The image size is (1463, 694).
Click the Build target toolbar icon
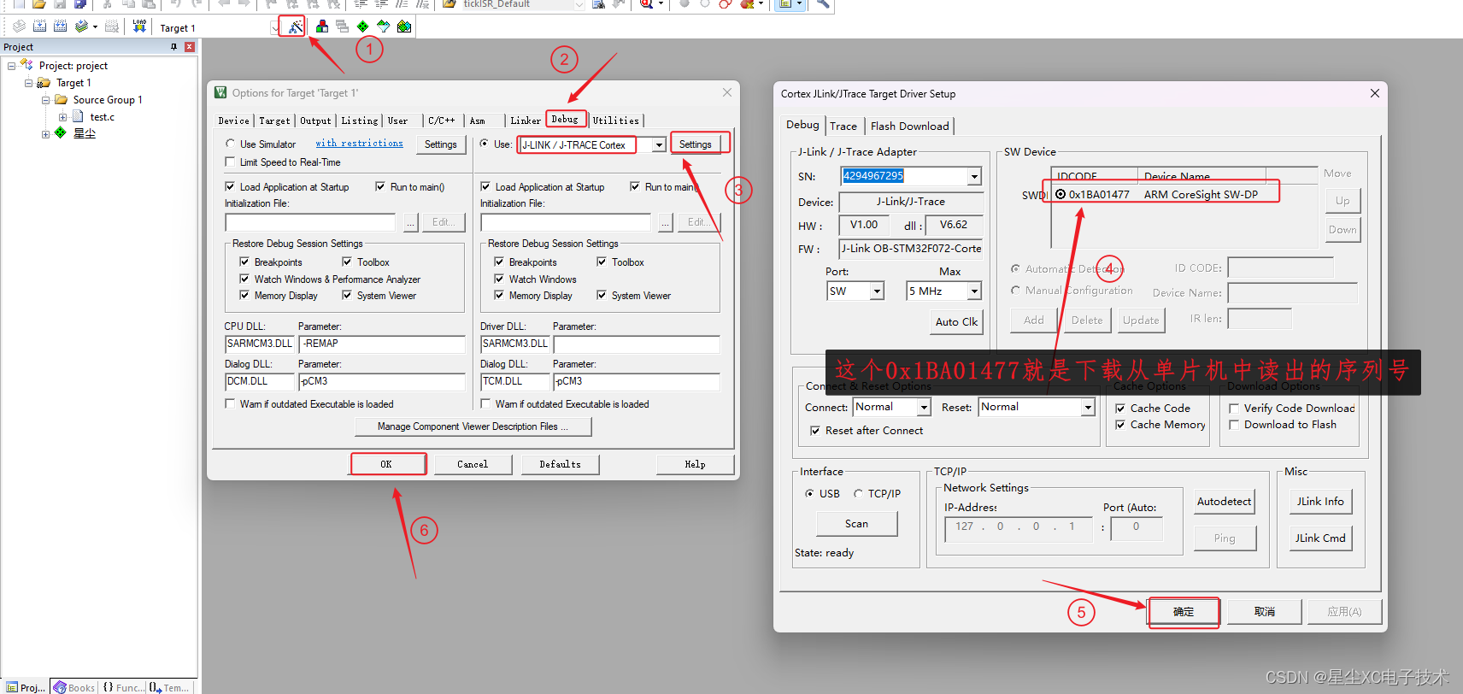(39, 26)
